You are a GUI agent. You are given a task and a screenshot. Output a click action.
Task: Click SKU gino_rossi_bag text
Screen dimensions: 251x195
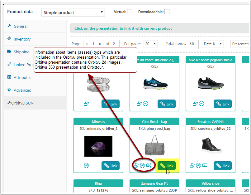pos(154,129)
